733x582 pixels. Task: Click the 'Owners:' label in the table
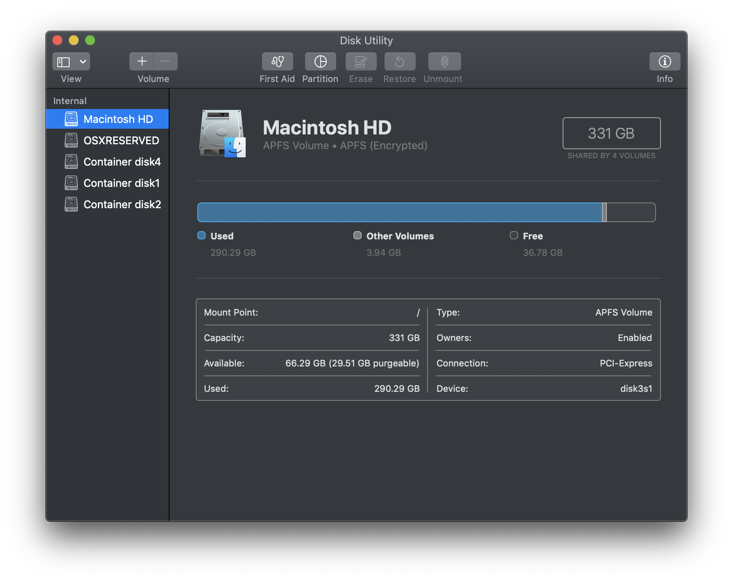[x=454, y=338]
